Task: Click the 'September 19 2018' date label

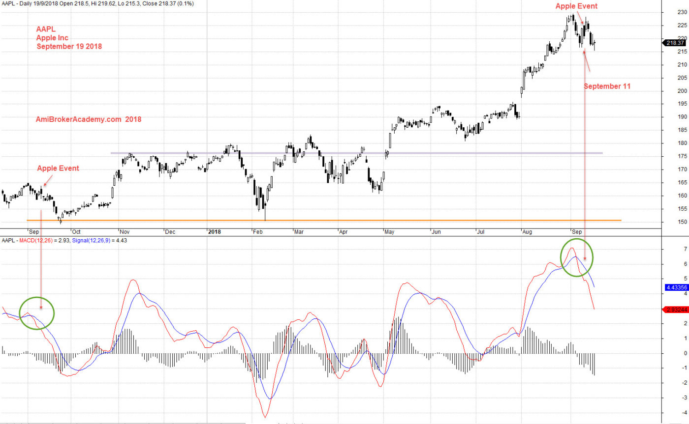Action: click(x=69, y=46)
